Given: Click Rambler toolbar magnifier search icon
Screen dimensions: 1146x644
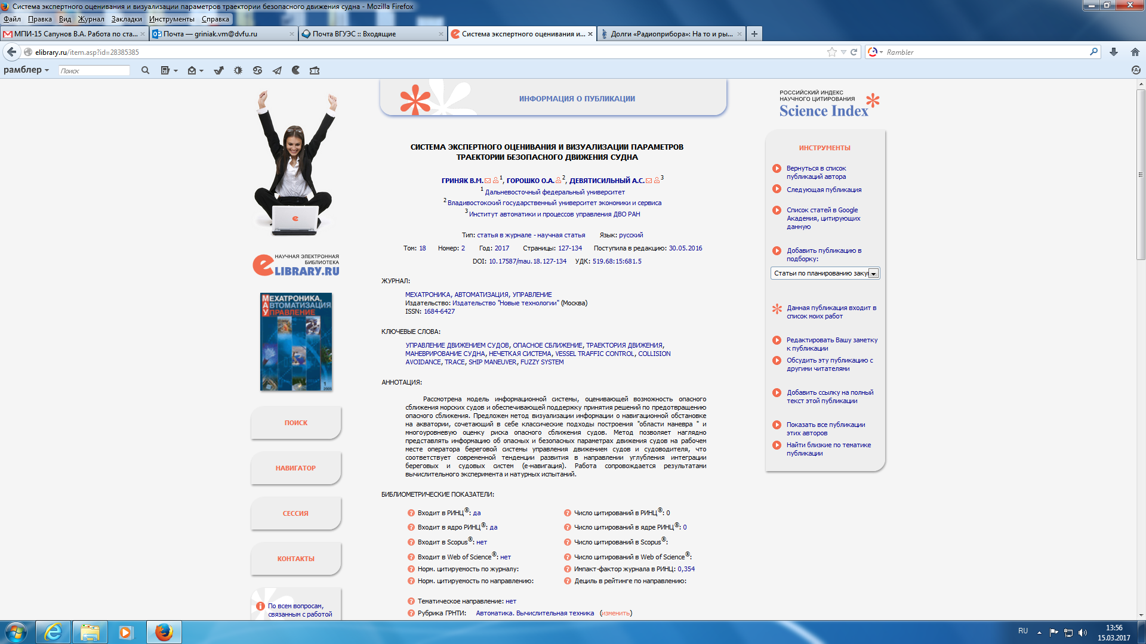Looking at the screenshot, I should 145,70.
